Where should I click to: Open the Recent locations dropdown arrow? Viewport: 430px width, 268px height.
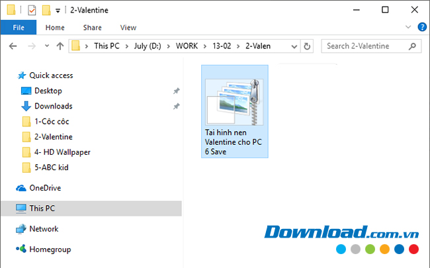click(46, 46)
